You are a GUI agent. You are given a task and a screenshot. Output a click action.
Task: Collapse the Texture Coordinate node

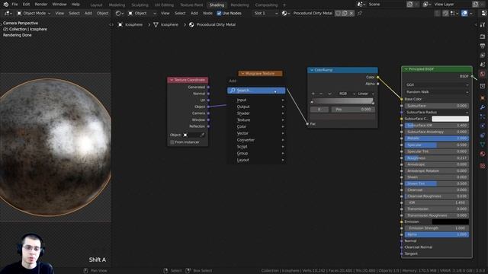pos(171,80)
